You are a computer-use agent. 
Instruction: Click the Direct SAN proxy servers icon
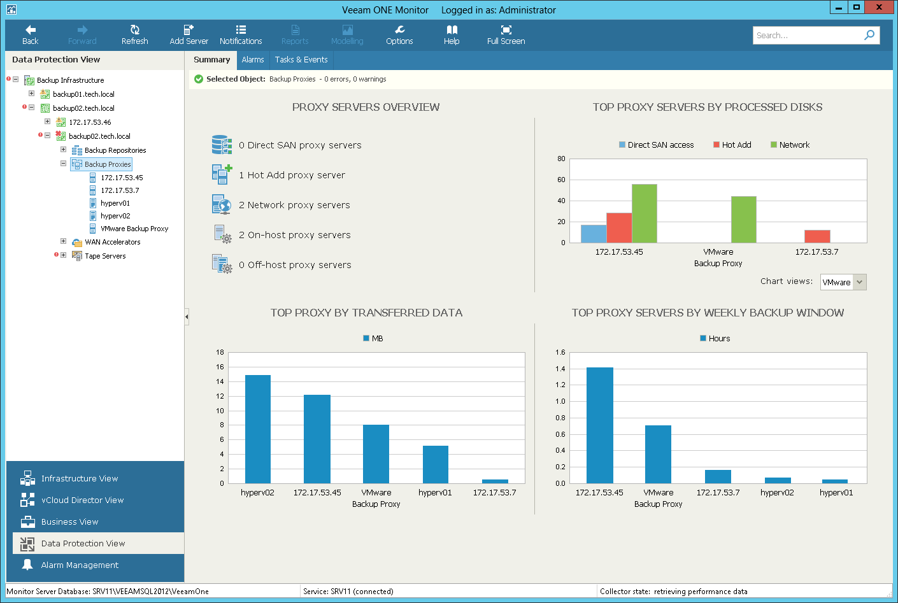[x=222, y=145]
